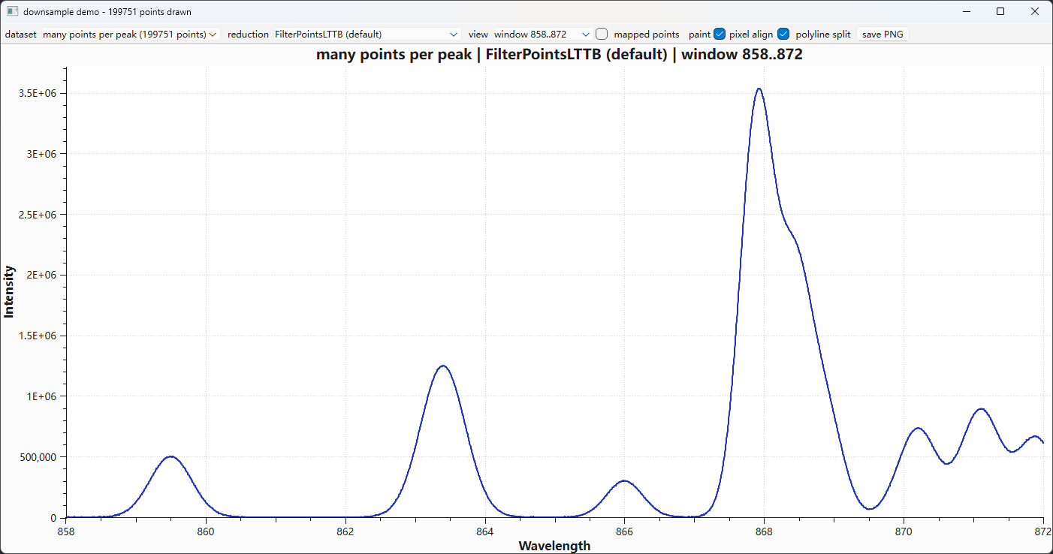1053x554 pixels.
Task: Expand the reduction method combo box
Action: click(x=367, y=34)
